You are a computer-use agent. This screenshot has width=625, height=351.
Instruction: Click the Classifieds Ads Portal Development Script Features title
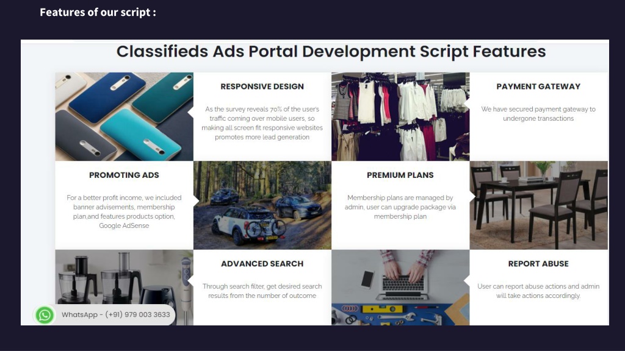pyautogui.click(x=331, y=52)
